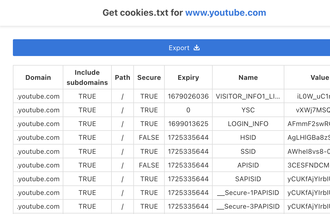Click the value cell starting vXWj7MS
Screen dimensions: 330x214
tap(307, 110)
